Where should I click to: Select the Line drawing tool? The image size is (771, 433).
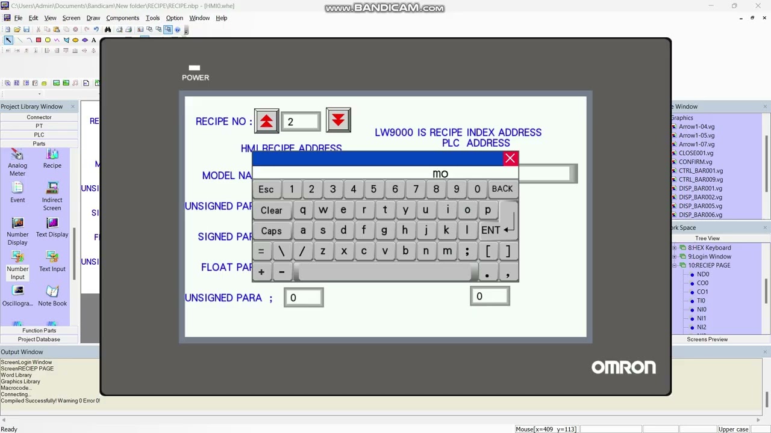tap(20, 40)
